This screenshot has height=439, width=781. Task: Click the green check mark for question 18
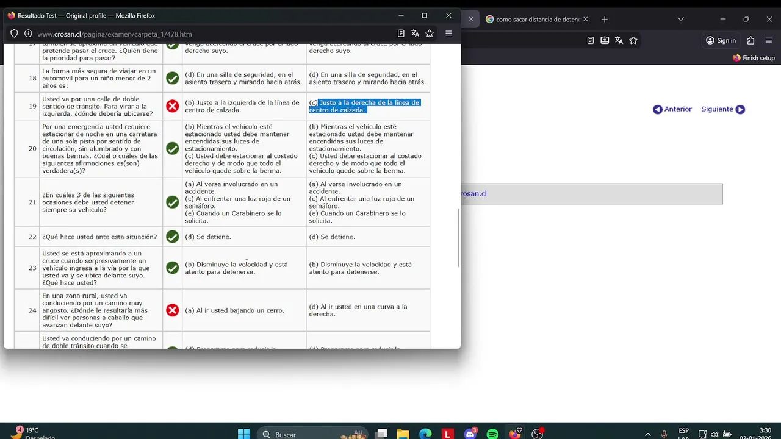click(173, 78)
